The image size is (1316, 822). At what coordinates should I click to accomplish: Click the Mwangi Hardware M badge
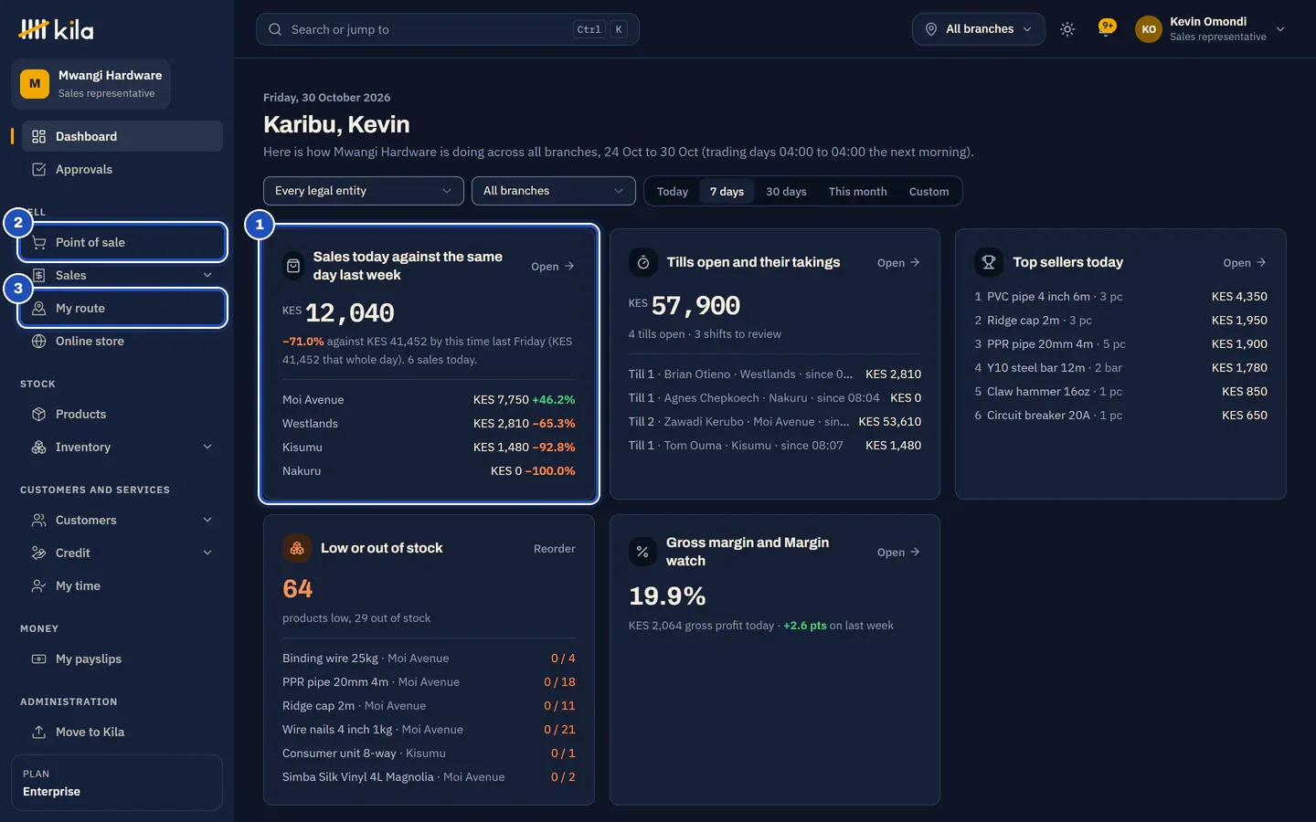click(35, 84)
